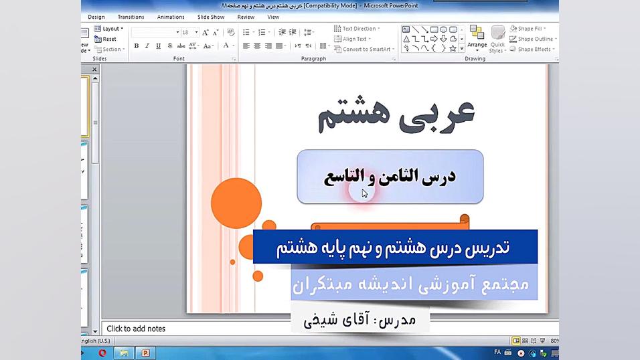Open the View ribbon tab

pyautogui.click(x=273, y=17)
